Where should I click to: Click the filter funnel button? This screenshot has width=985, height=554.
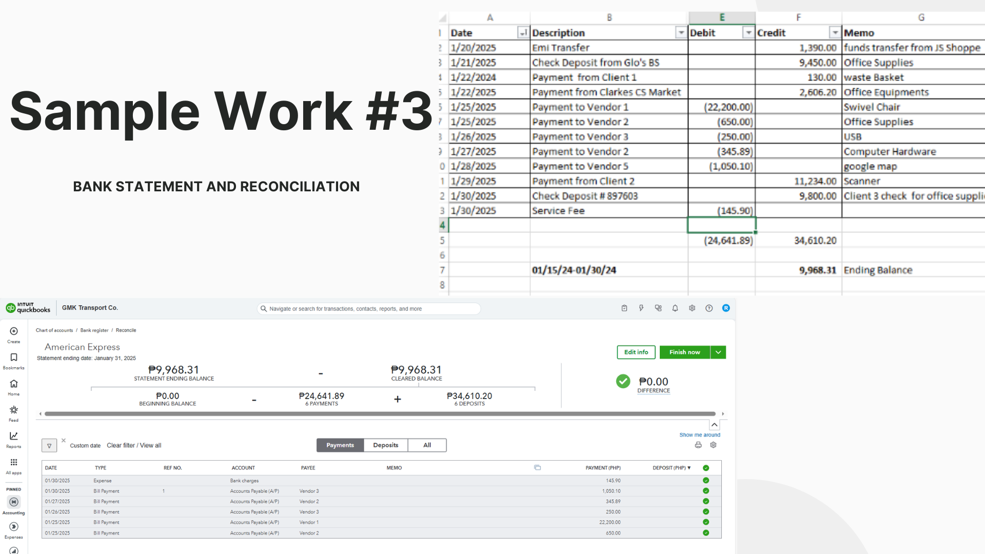(x=49, y=446)
